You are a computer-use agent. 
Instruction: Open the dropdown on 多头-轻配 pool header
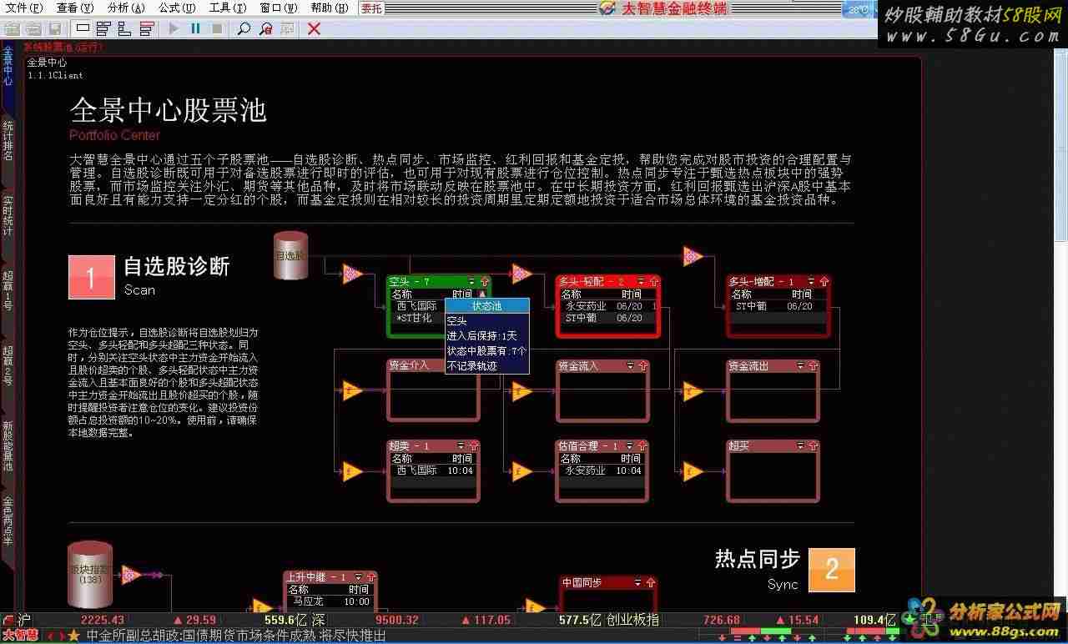641,282
